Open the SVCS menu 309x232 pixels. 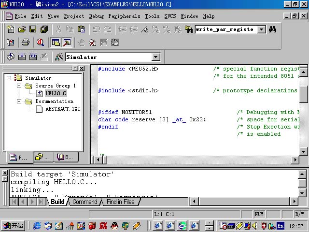170,16
